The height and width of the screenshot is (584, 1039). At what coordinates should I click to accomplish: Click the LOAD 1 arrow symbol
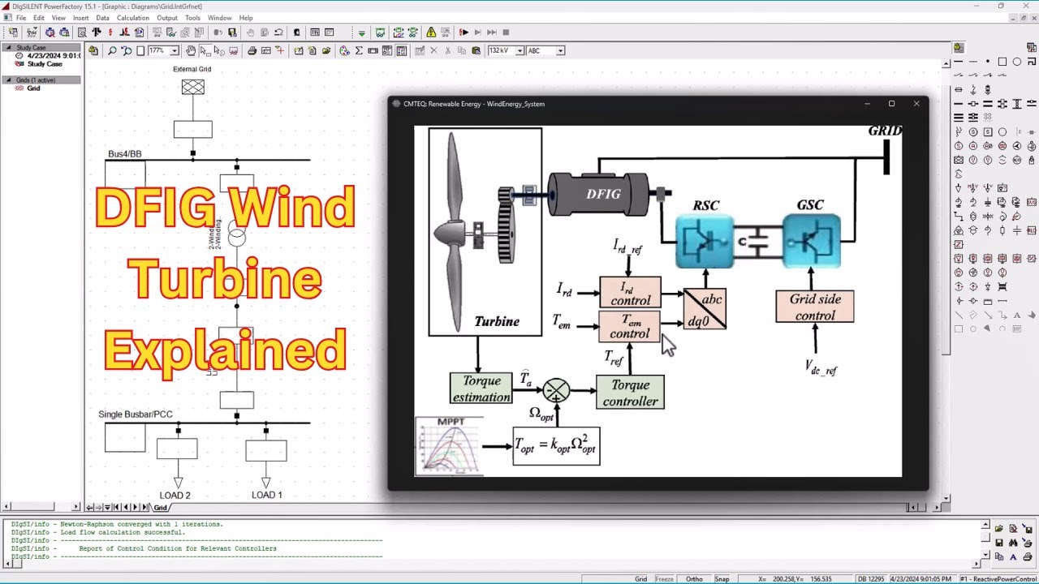point(265,483)
